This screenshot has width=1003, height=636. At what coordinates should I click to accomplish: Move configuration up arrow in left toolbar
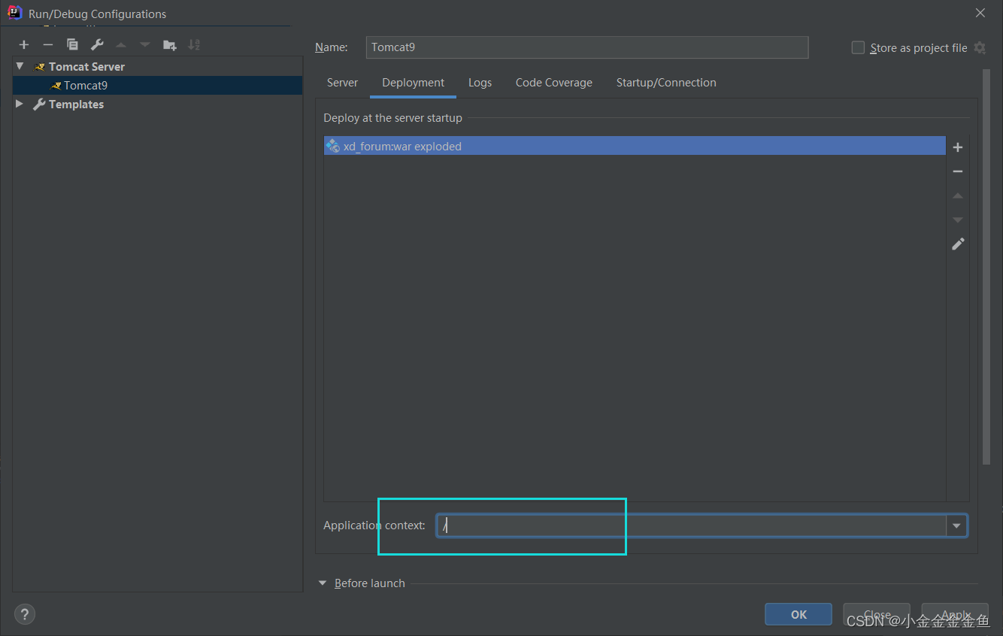pyautogui.click(x=121, y=45)
